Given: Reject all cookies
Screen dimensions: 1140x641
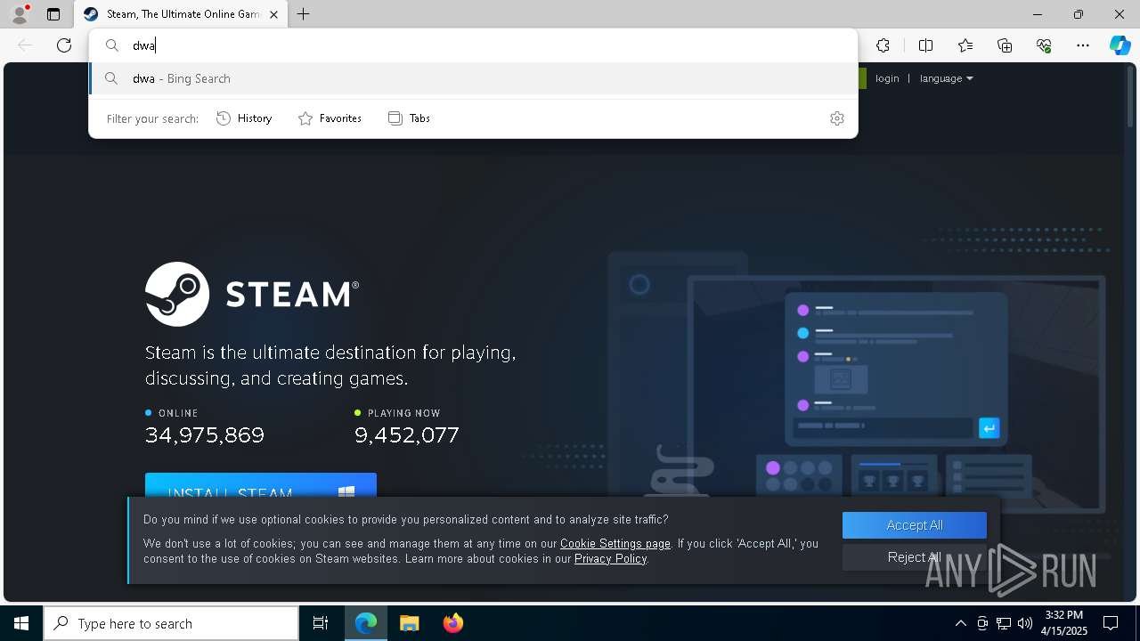Looking at the screenshot, I should click(x=915, y=557).
